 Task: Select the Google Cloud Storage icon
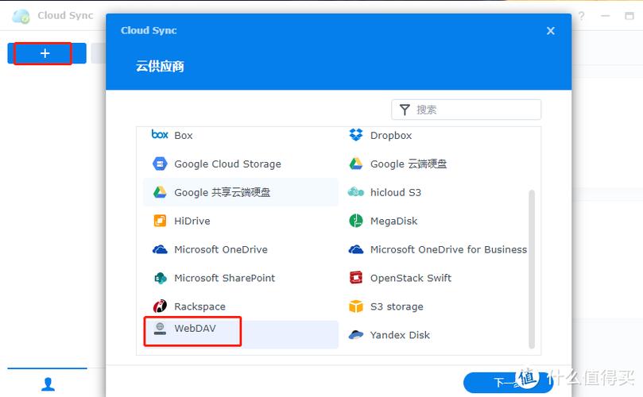tap(160, 164)
